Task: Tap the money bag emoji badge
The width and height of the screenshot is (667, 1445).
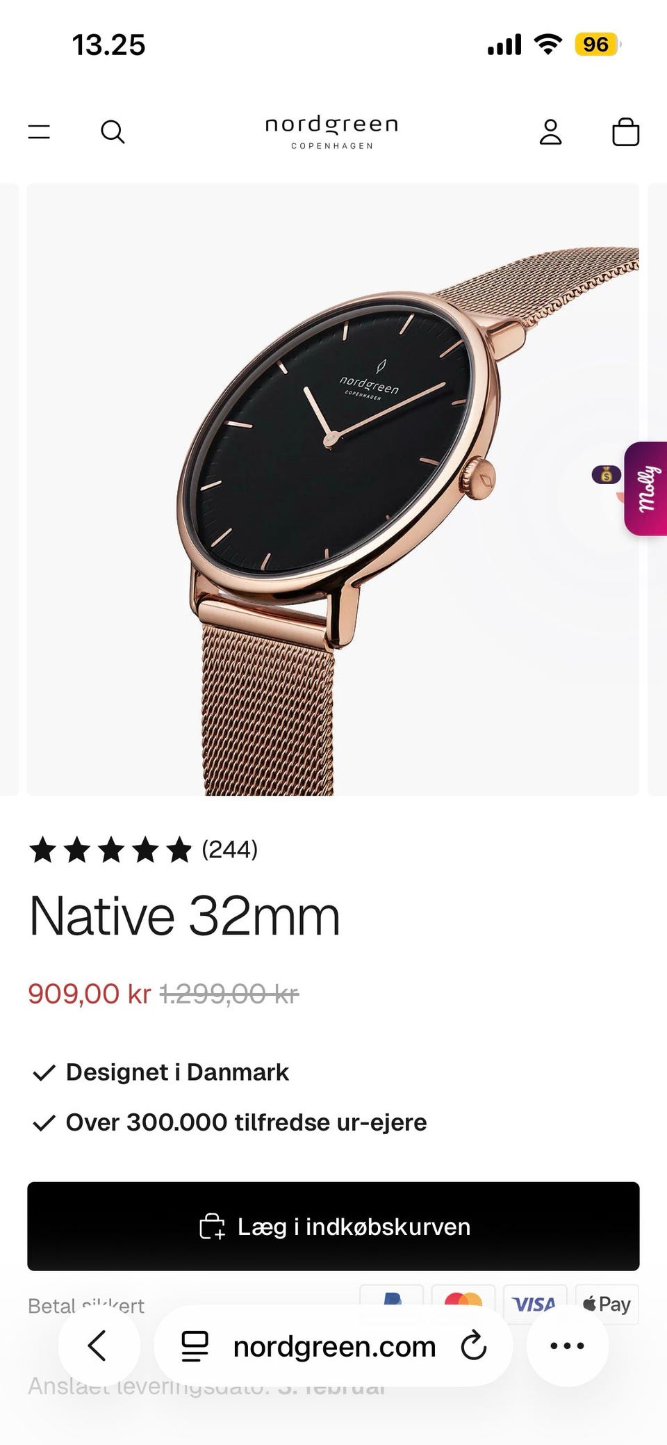Action: click(x=606, y=474)
